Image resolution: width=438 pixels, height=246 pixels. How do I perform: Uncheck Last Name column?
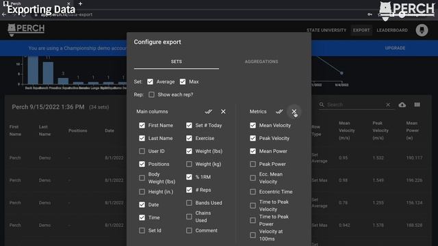142,138
